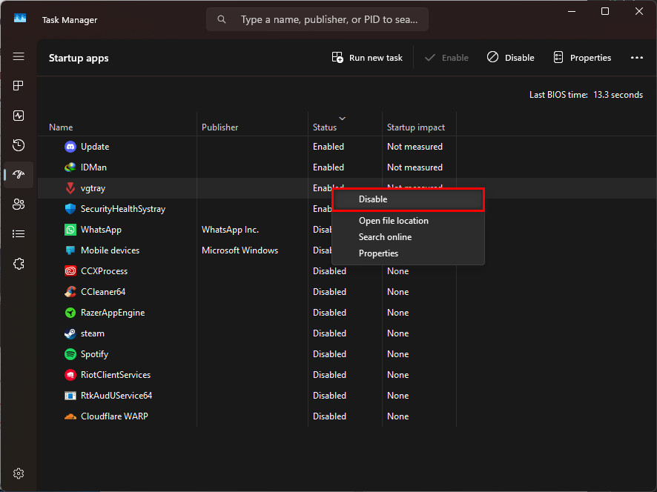
Task: Open the Processes page in sidebar
Action: (x=19, y=86)
